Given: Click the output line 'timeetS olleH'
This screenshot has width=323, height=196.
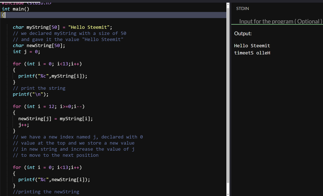Looking at the screenshot, I should (x=252, y=53).
